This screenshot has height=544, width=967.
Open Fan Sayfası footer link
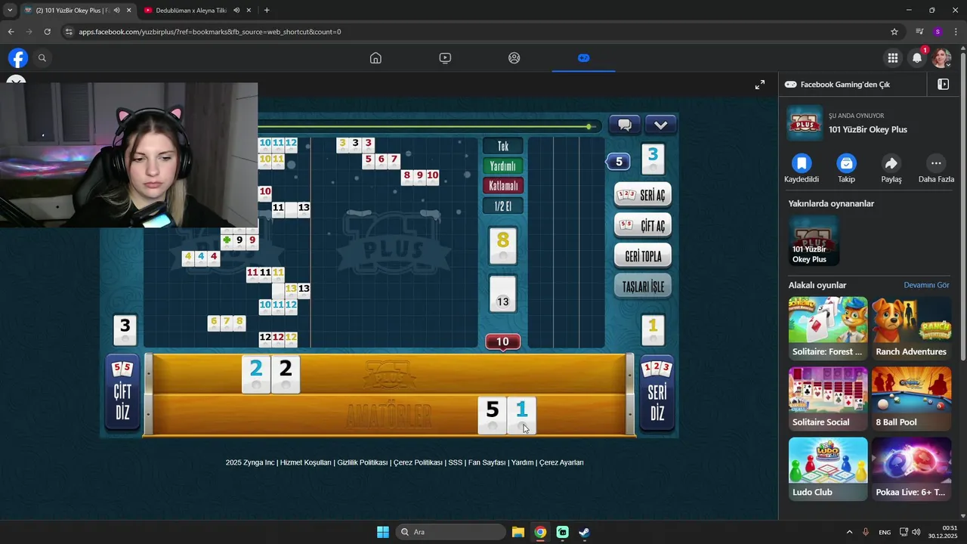(x=487, y=462)
